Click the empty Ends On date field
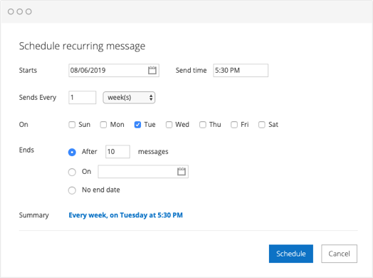The width and height of the screenshot is (373, 278). (x=143, y=172)
